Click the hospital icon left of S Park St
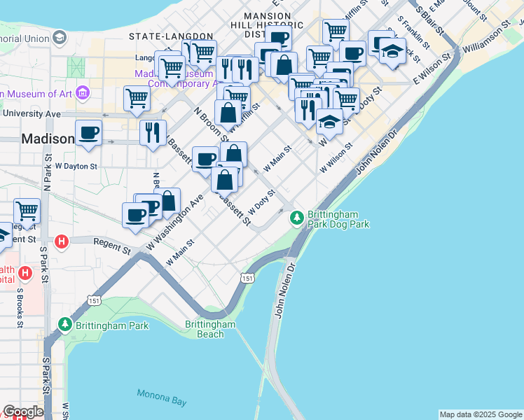524x420 pixels. pos(25,273)
